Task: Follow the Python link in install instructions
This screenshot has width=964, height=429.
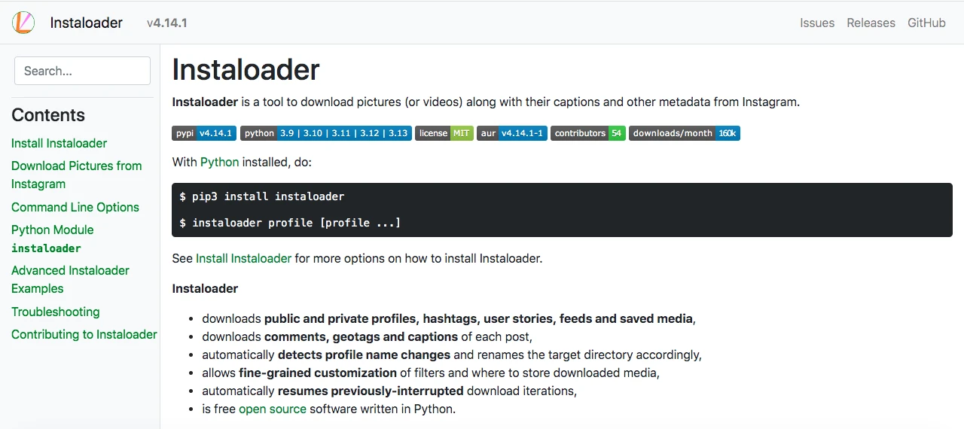Action: (220, 162)
